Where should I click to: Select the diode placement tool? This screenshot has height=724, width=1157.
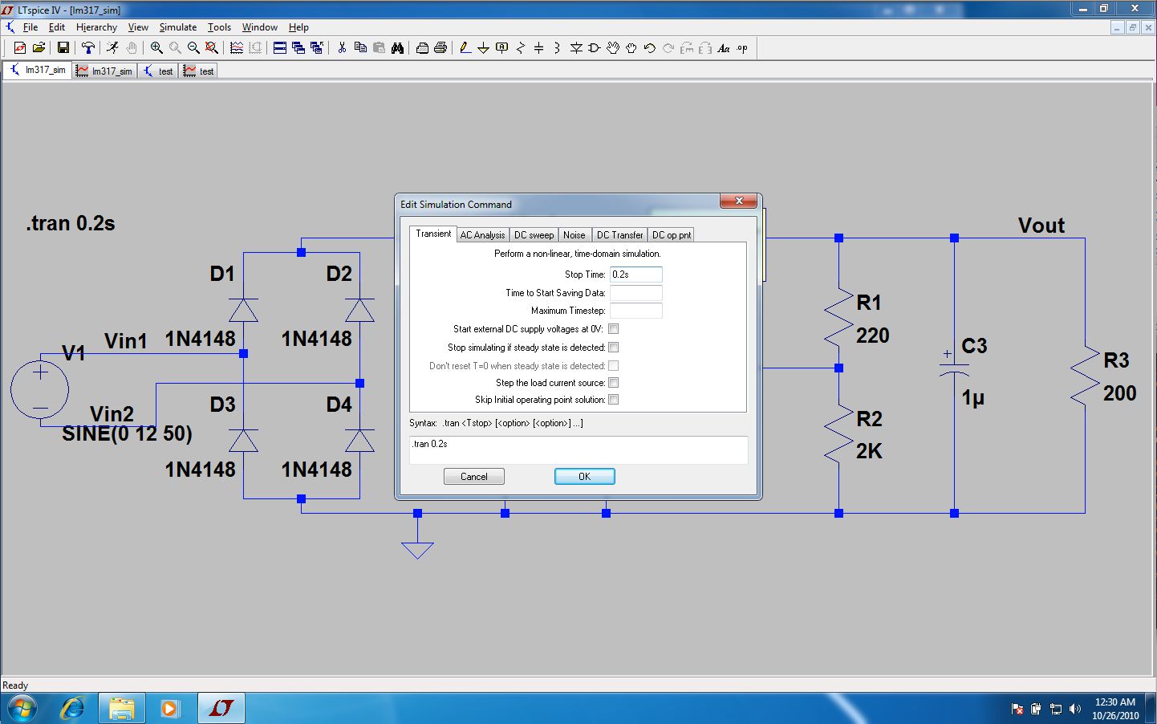click(x=575, y=48)
